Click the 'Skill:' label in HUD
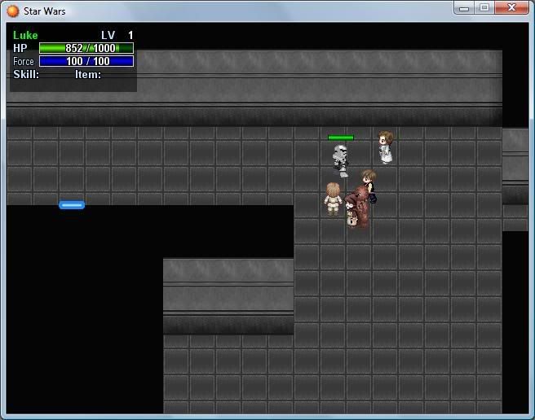The width and height of the screenshot is (535, 420). (x=26, y=74)
